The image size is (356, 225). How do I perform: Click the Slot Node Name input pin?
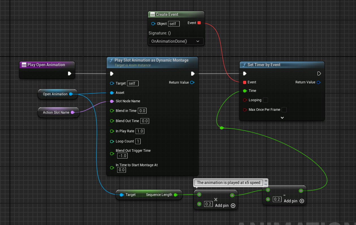pyautogui.click(x=112, y=101)
